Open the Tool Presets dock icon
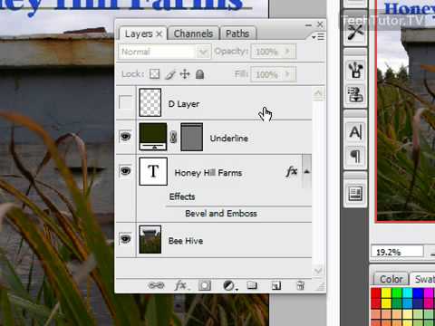This screenshot has height=326, width=435. 355,32
